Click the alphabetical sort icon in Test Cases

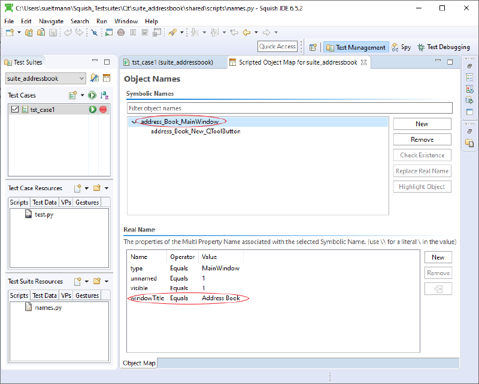(x=104, y=95)
